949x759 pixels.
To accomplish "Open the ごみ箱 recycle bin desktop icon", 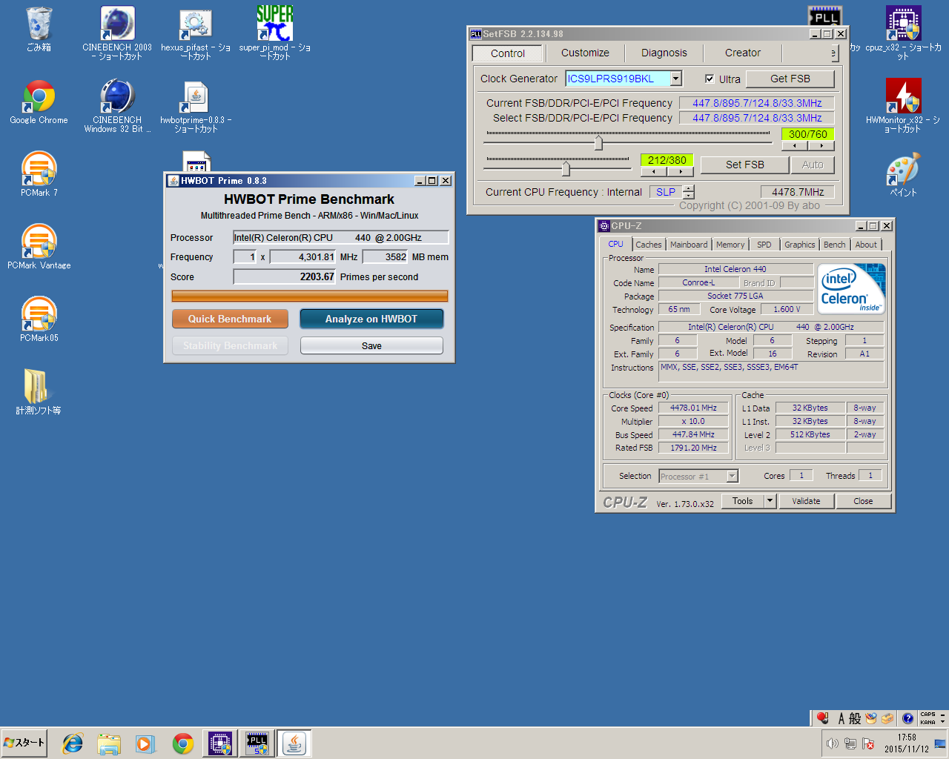I will [x=39, y=30].
